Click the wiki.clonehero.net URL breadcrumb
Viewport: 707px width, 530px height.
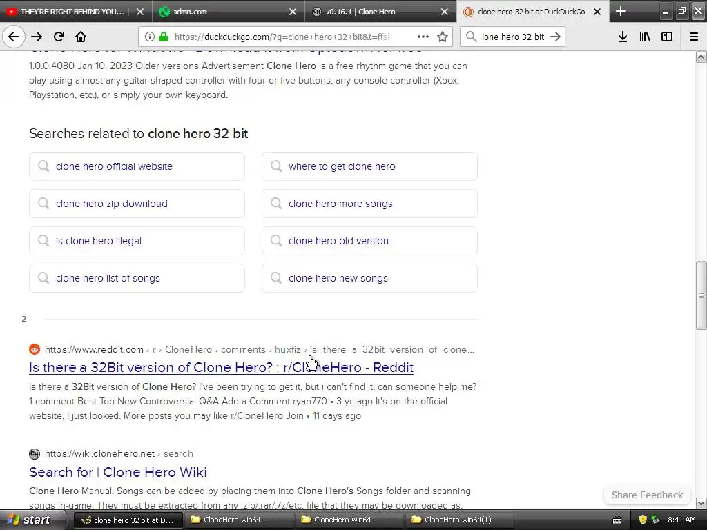[x=119, y=454]
